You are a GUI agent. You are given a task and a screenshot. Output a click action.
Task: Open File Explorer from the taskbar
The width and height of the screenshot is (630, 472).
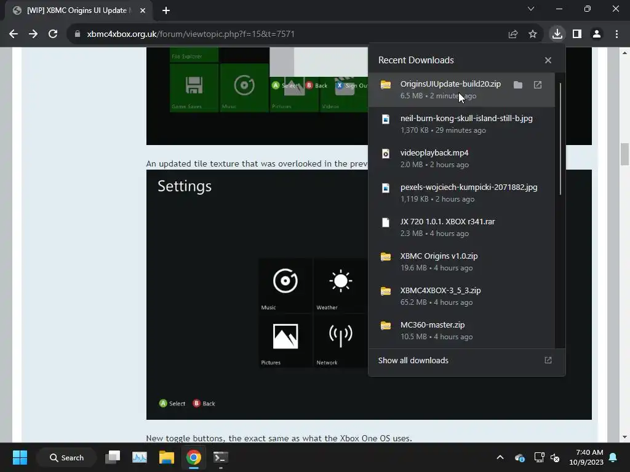pos(166,457)
